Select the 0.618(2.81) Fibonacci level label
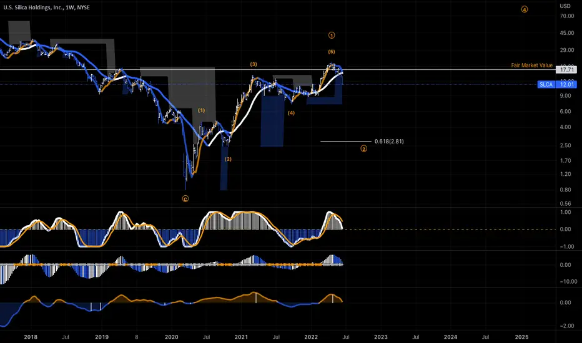 point(389,142)
